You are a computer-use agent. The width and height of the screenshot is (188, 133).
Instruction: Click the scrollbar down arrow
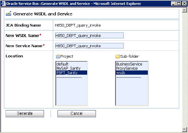click(184, 129)
